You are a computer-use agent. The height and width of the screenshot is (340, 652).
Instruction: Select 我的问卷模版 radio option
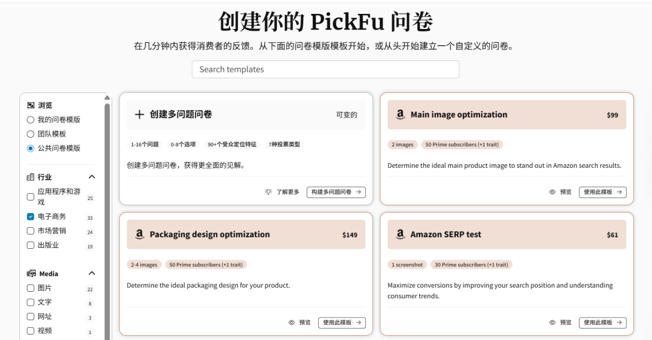coord(30,120)
